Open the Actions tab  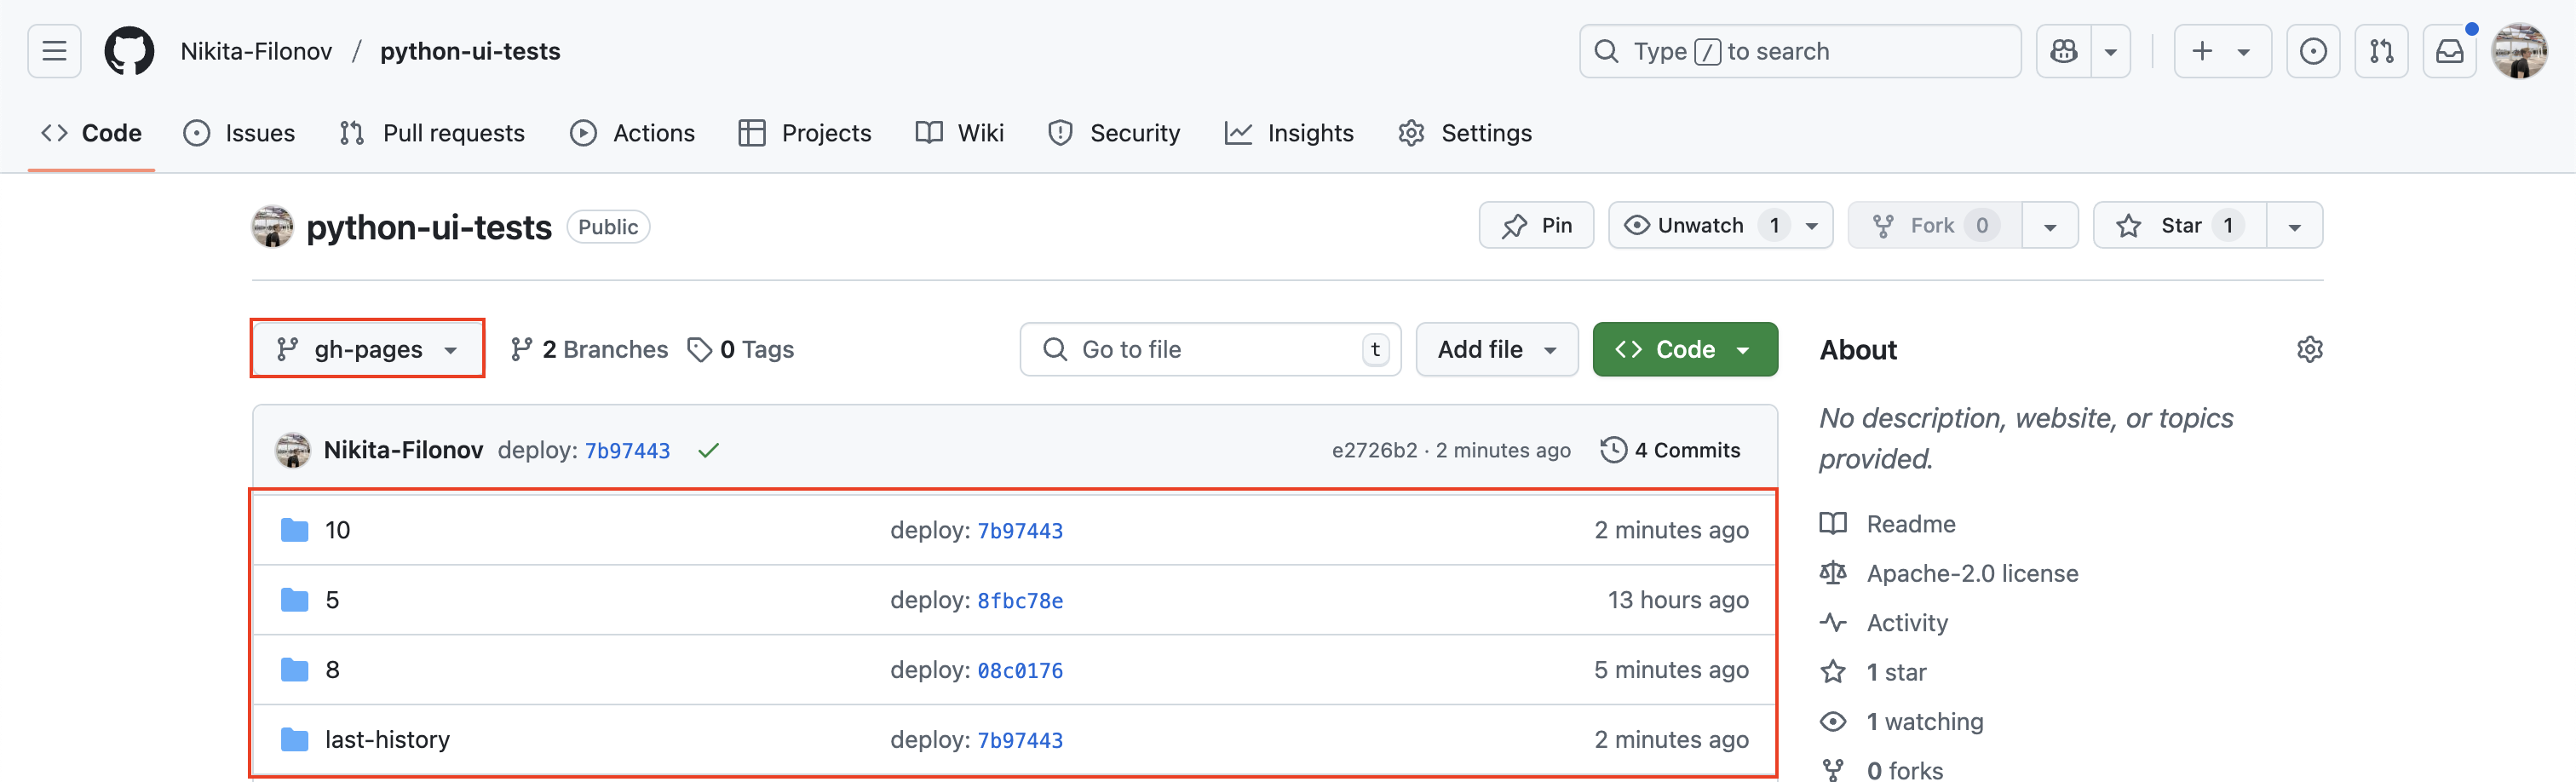[632, 133]
